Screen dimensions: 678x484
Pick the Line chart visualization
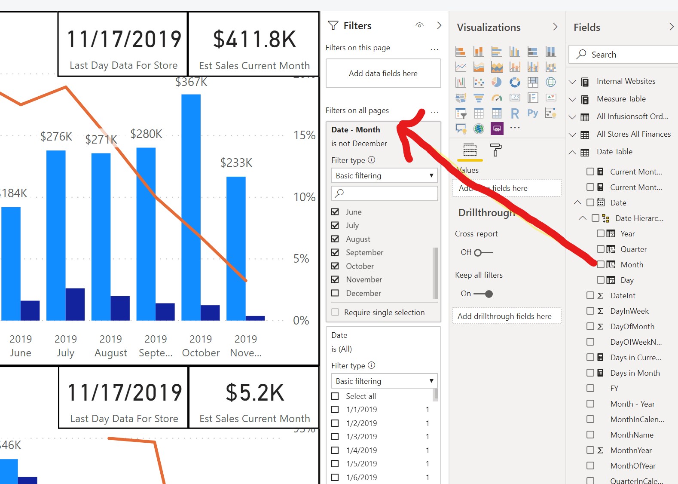click(x=461, y=67)
